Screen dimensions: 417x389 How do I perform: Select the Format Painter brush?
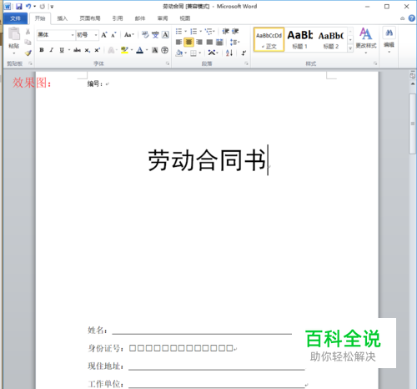point(28,53)
